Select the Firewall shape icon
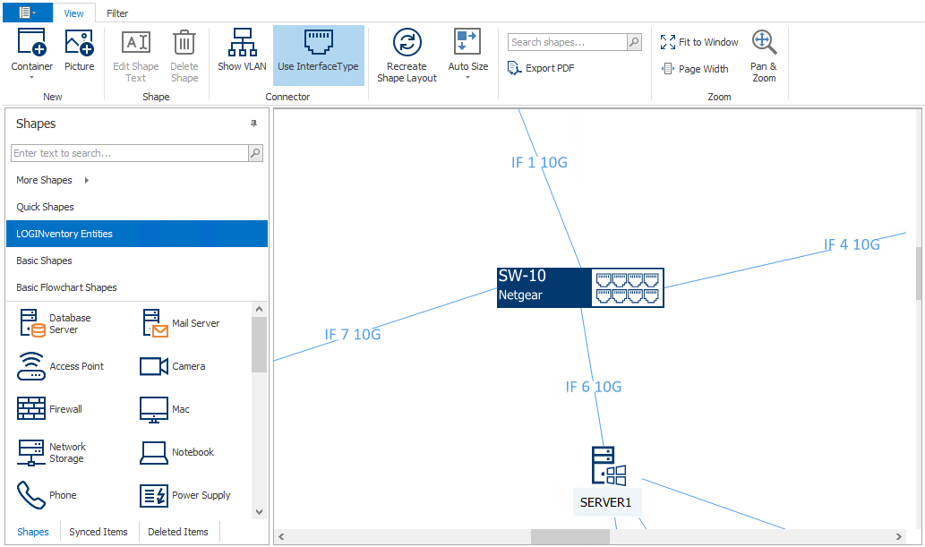 click(x=31, y=409)
